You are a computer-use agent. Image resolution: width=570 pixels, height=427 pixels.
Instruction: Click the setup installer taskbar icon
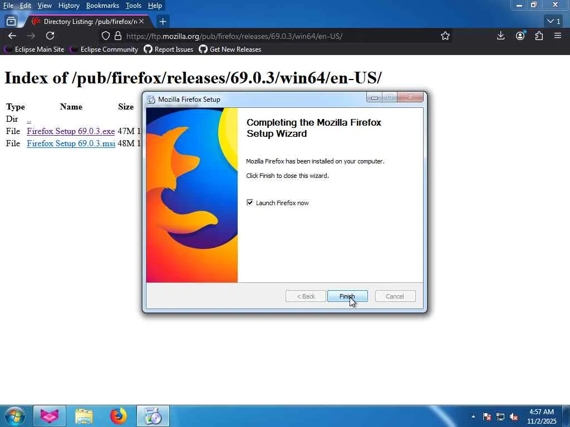click(x=153, y=416)
